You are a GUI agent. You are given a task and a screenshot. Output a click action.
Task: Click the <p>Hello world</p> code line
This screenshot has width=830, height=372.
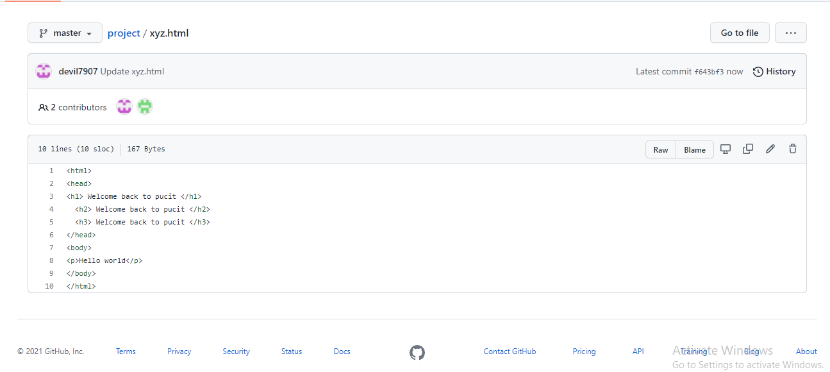click(104, 260)
